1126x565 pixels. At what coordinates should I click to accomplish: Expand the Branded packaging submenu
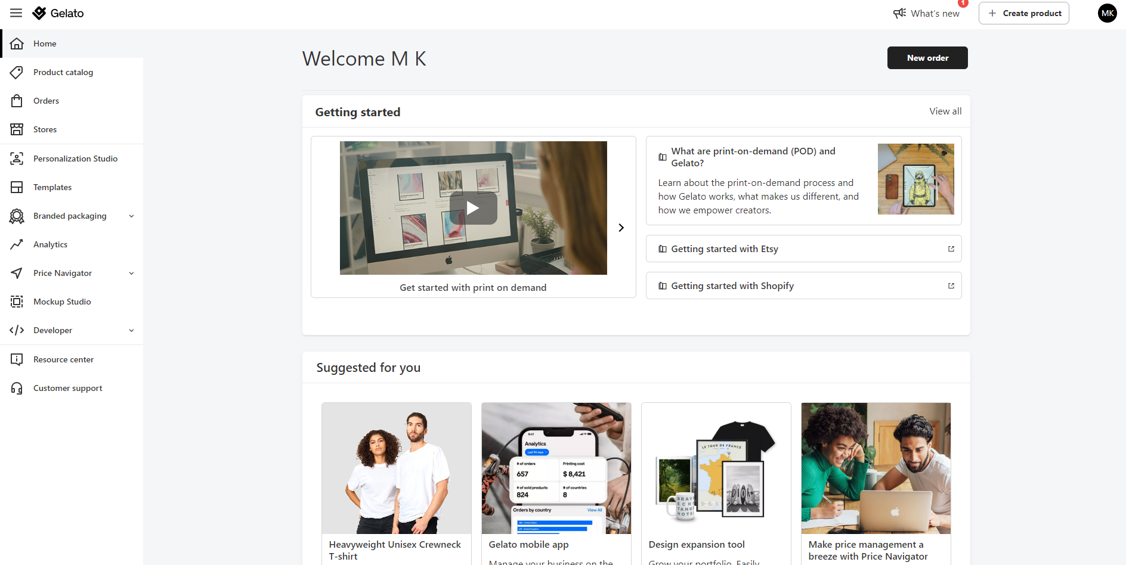(x=131, y=216)
